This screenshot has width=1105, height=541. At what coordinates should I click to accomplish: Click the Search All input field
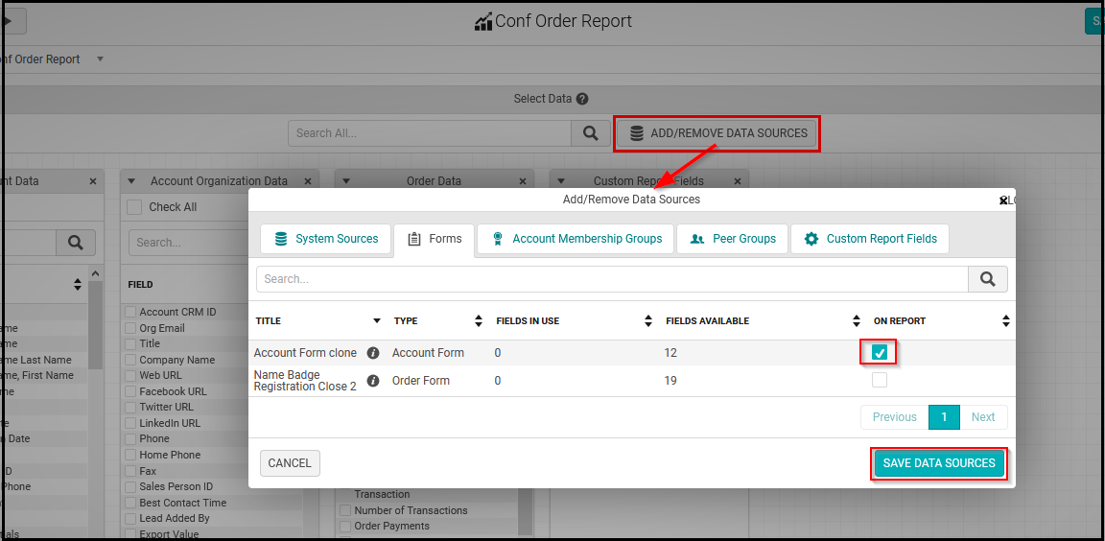tap(429, 133)
